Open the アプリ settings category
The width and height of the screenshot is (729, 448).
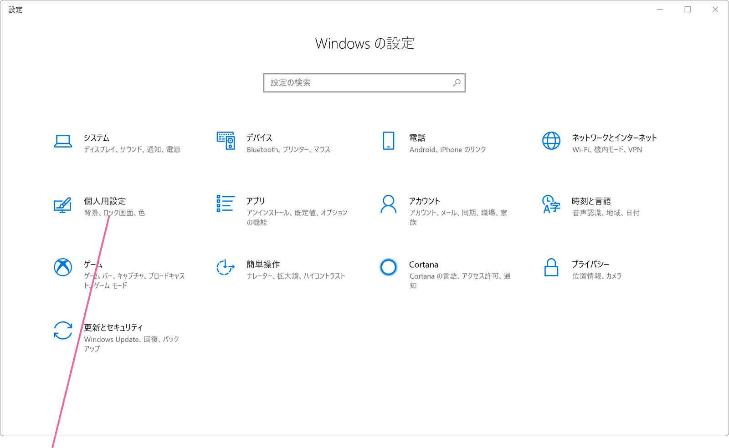click(256, 201)
